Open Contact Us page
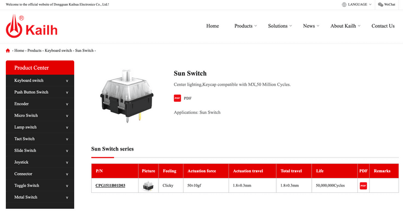The height and width of the screenshot is (212, 403). [x=383, y=26]
